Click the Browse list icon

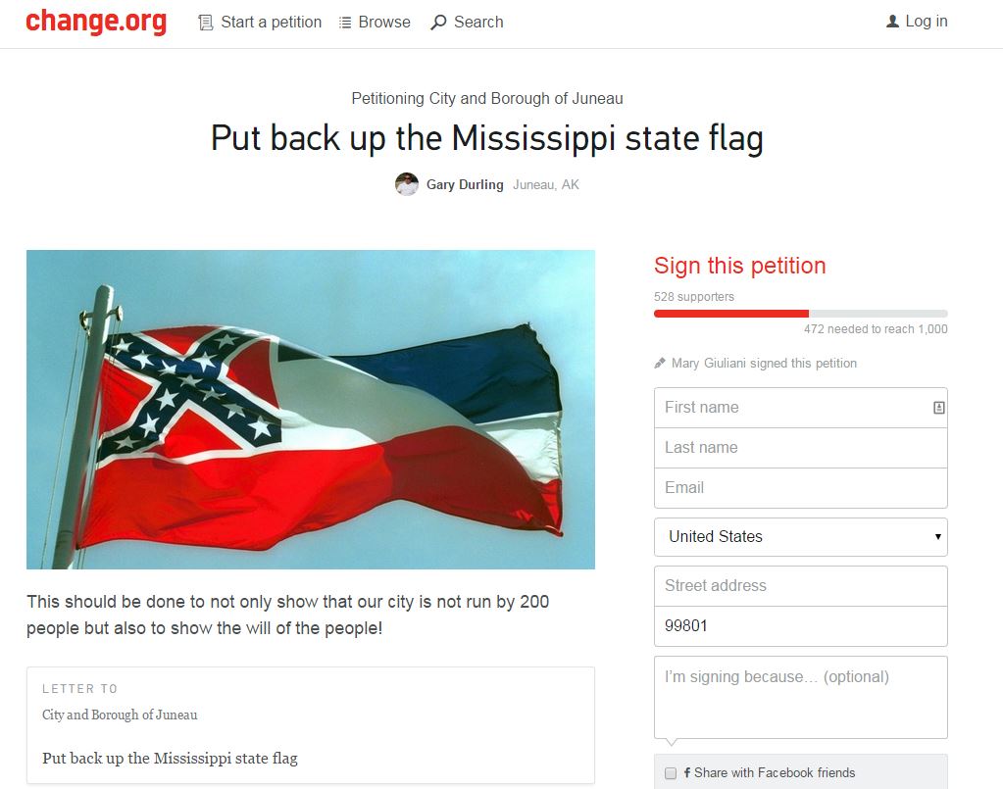[x=345, y=23]
